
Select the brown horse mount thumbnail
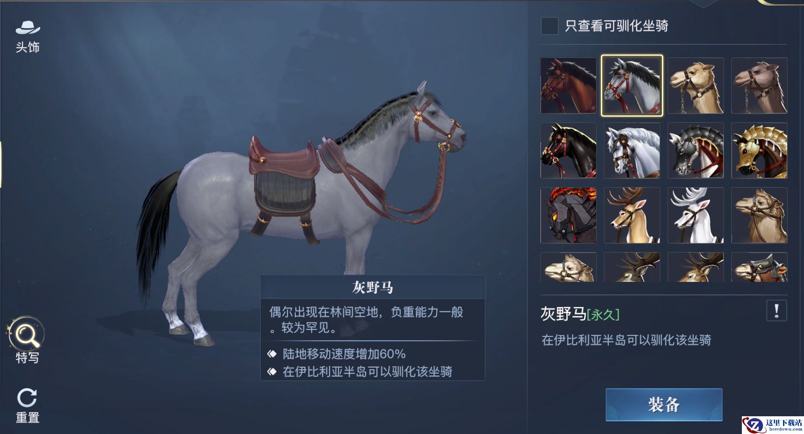coord(568,85)
